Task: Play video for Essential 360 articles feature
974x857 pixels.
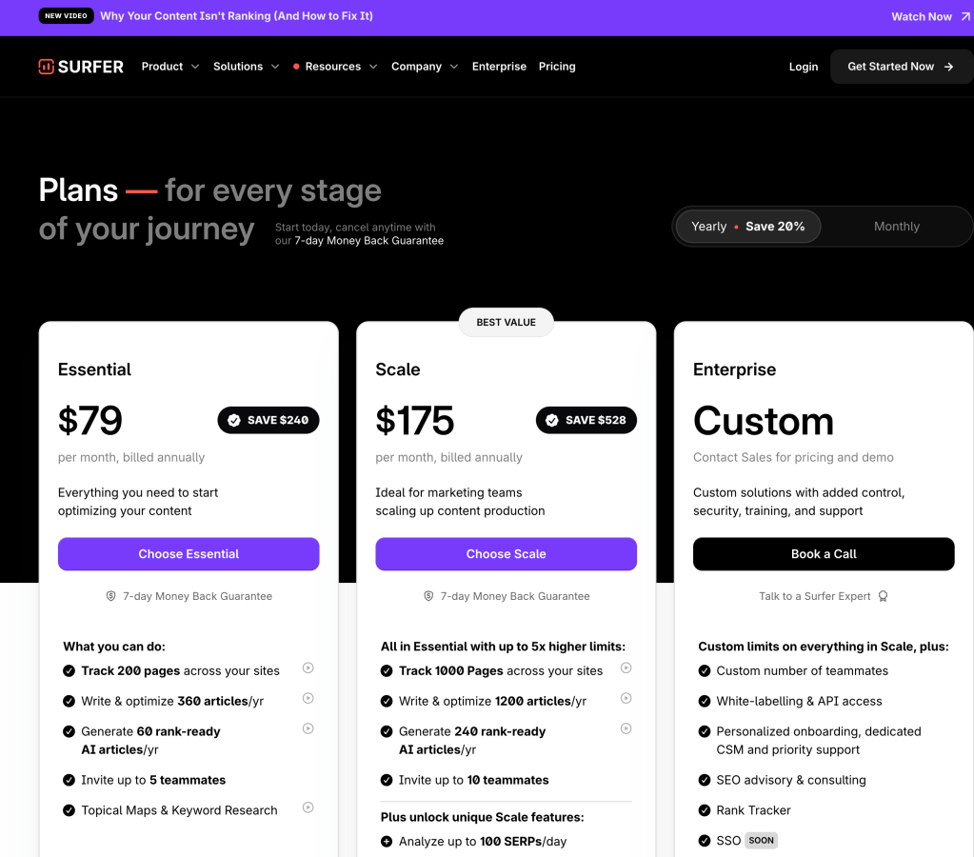Action: (308, 699)
